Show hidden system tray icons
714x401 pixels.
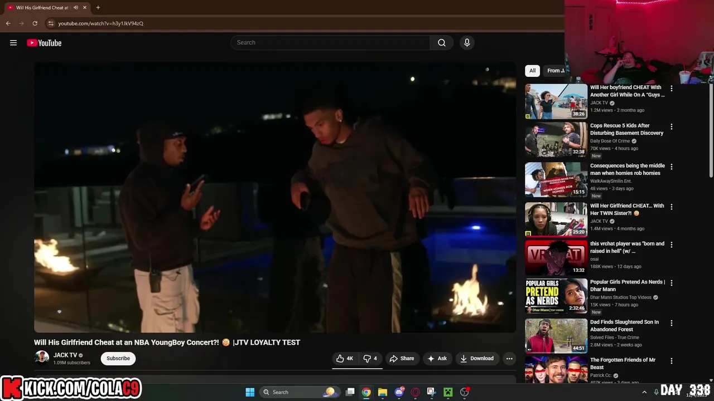644,392
